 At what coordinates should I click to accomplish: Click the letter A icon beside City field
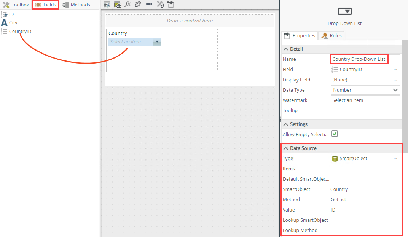point(4,22)
